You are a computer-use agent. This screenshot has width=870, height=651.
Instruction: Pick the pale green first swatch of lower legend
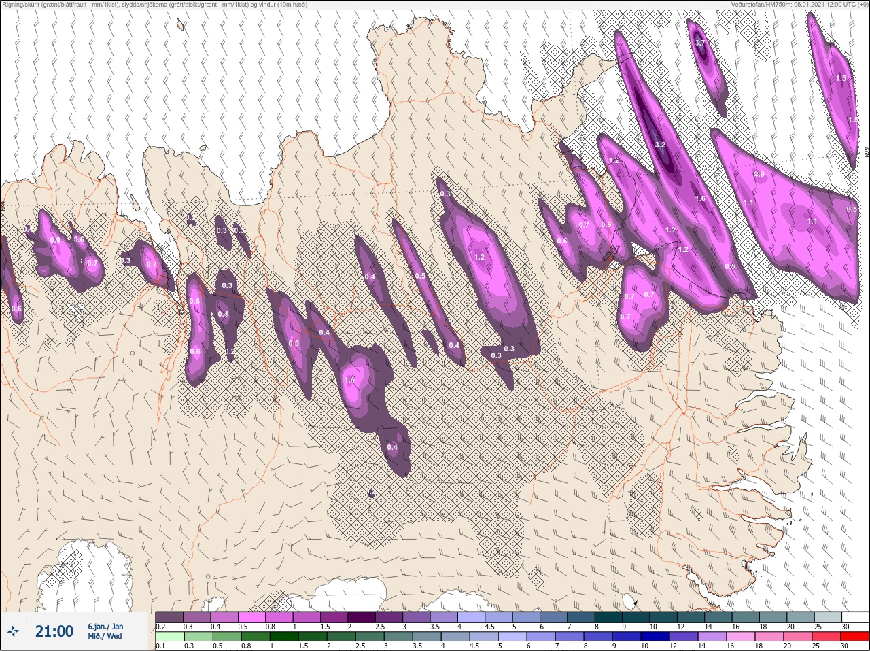coord(169,637)
